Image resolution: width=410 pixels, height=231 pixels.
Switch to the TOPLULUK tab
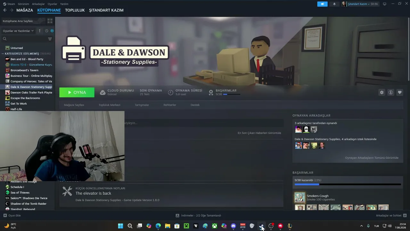pos(75,10)
